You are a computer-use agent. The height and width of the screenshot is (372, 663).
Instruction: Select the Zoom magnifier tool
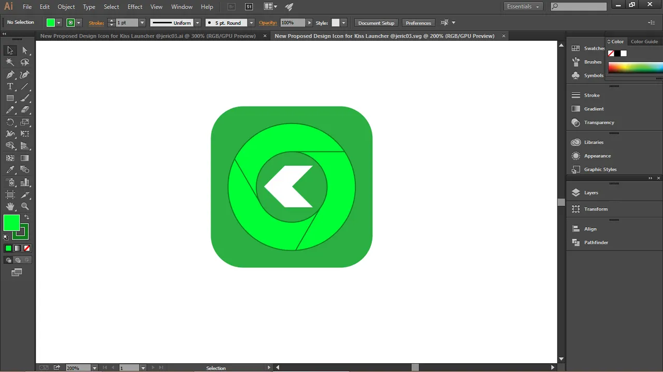(x=25, y=206)
